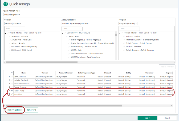Click preview table scroll right arrow

coord(172,106)
